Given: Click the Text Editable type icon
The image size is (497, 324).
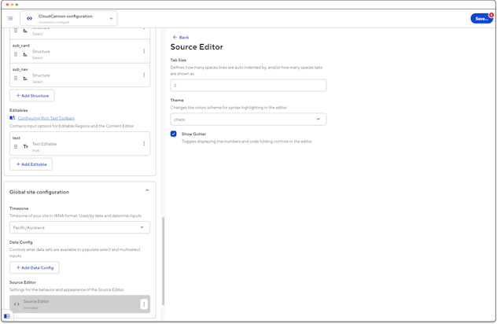Looking at the screenshot, I should coord(25,146).
